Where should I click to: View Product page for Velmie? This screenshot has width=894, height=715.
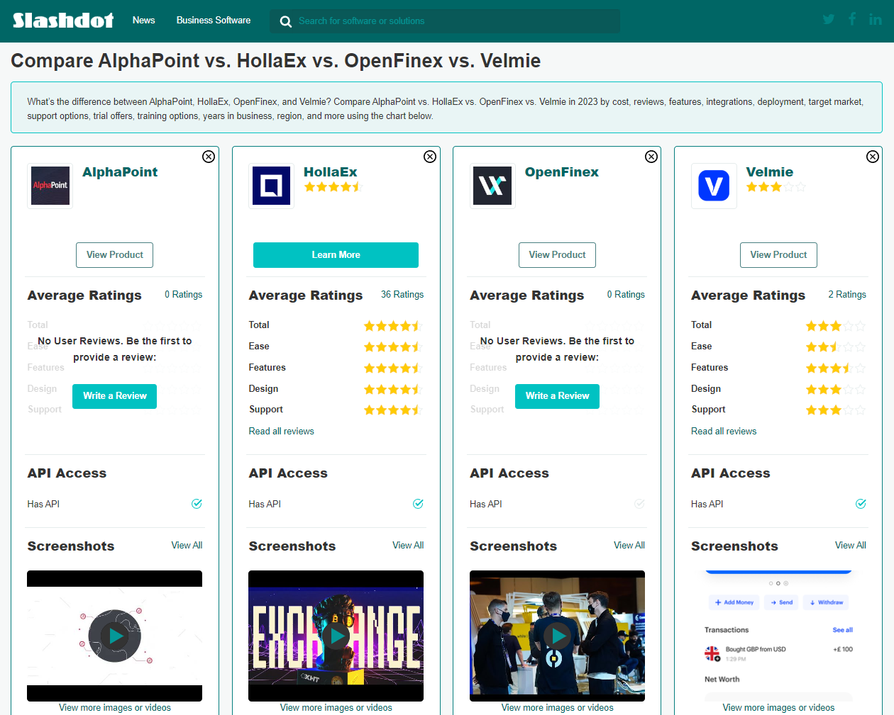point(778,254)
